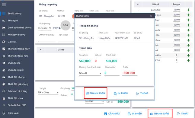Click the list icon beside Minibar/ dịch vụ
This screenshot has height=118, width=195.
4,35
